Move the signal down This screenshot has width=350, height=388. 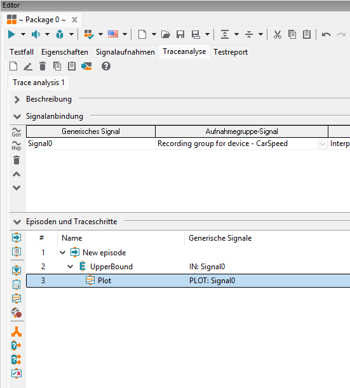[x=17, y=188]
